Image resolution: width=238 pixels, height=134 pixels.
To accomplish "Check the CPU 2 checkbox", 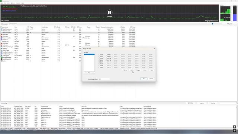I will (99, 58).
